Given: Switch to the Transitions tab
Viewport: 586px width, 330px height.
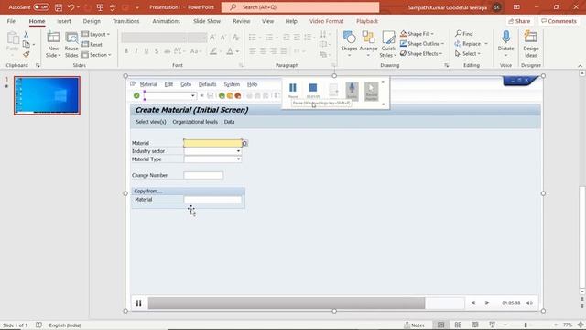Looking at the screenshot, I should click(x=126, y=21).
